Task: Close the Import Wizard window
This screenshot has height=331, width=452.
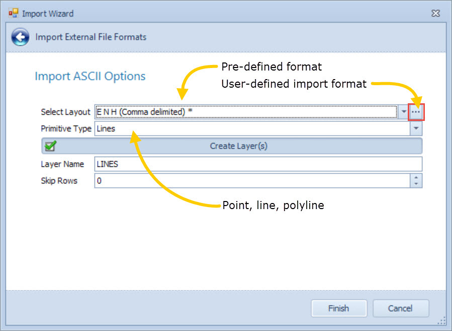Action: pos(436,13)
